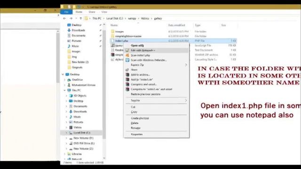Click WinRAR icon beside Compress and email
Image resolution: width=301 pixels, height=169 pixels.
(x=127, y=84)
